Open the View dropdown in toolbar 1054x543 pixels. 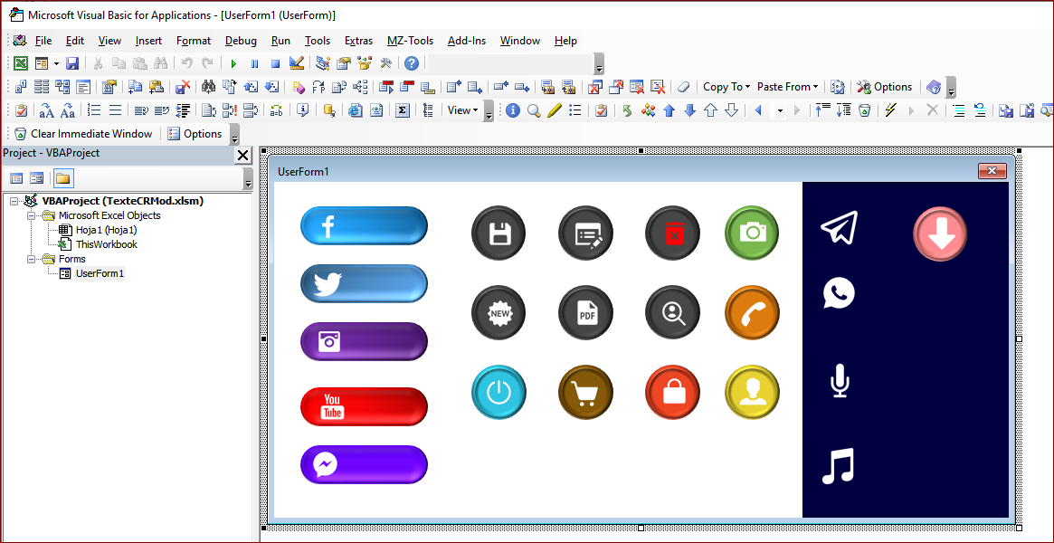click(x=462, y=110)
